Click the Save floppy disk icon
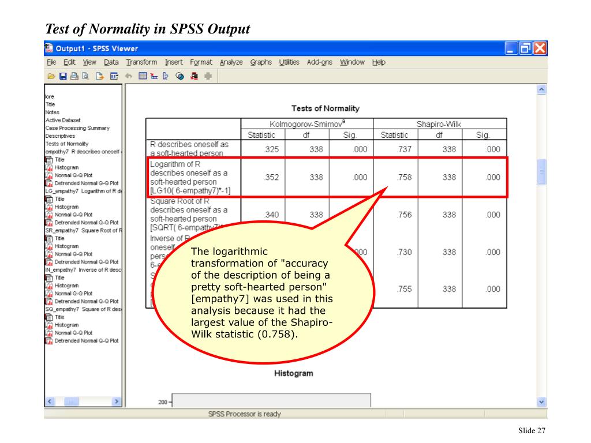The image size is (591, 443). 63,77
